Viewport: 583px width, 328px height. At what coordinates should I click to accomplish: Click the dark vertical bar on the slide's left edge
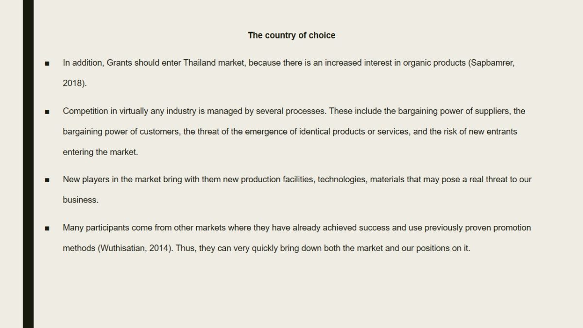[x=28, y=164]
